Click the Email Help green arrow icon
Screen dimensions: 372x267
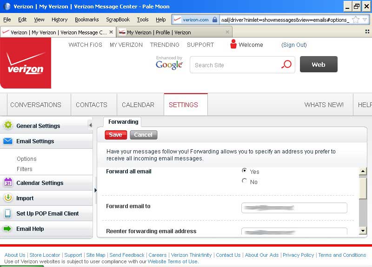click(x=7, y=229)
